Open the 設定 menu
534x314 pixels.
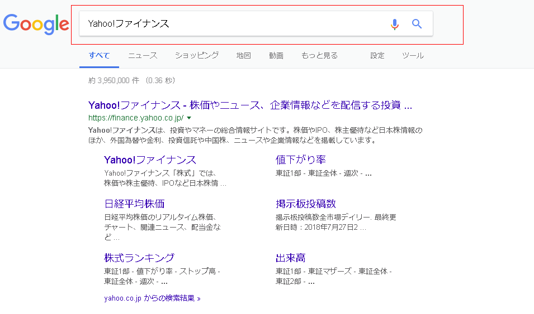tap(377, 55)
